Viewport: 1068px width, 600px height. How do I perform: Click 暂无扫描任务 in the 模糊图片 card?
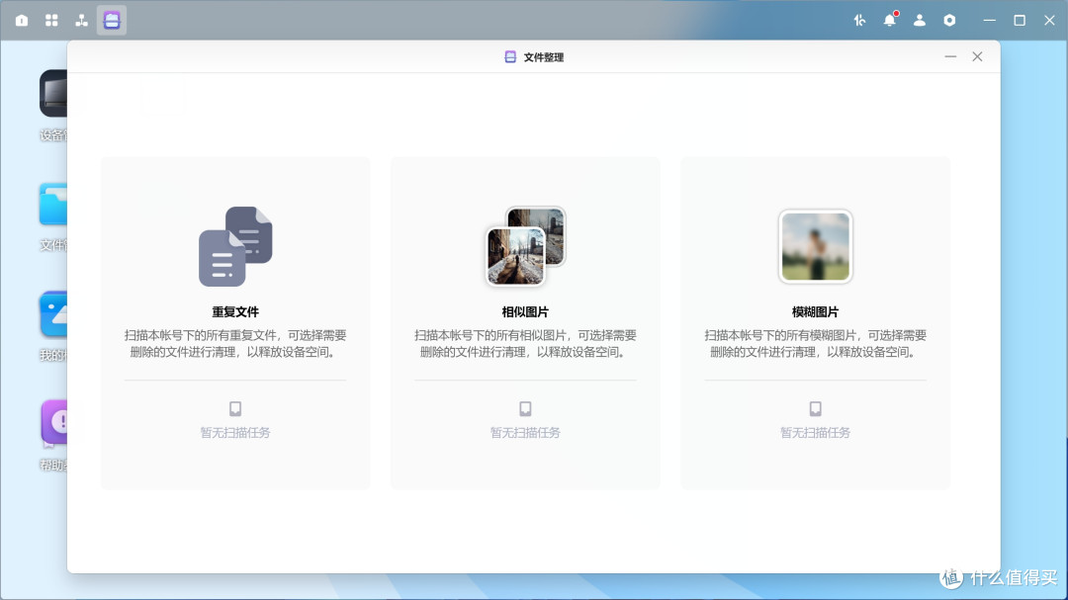click(x=815, y=433)
